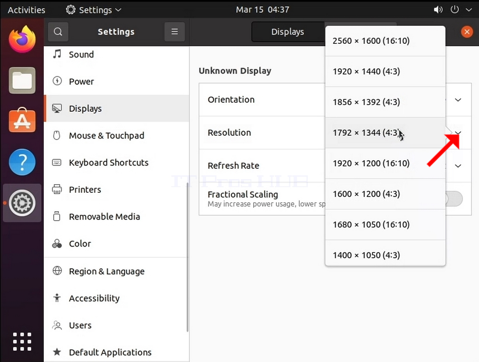Click the Displays monitor icon
479x362 pixels.
point(57,108)
